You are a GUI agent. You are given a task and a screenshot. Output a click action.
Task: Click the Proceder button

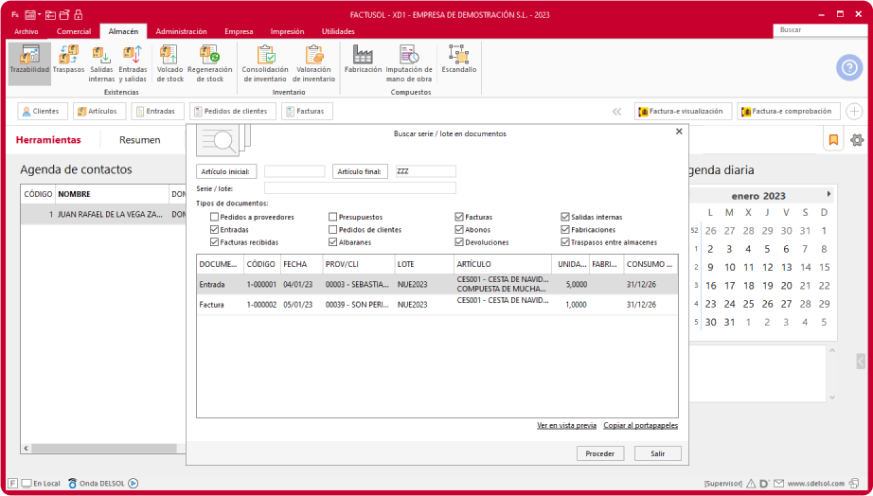click(x=600, y=453)
